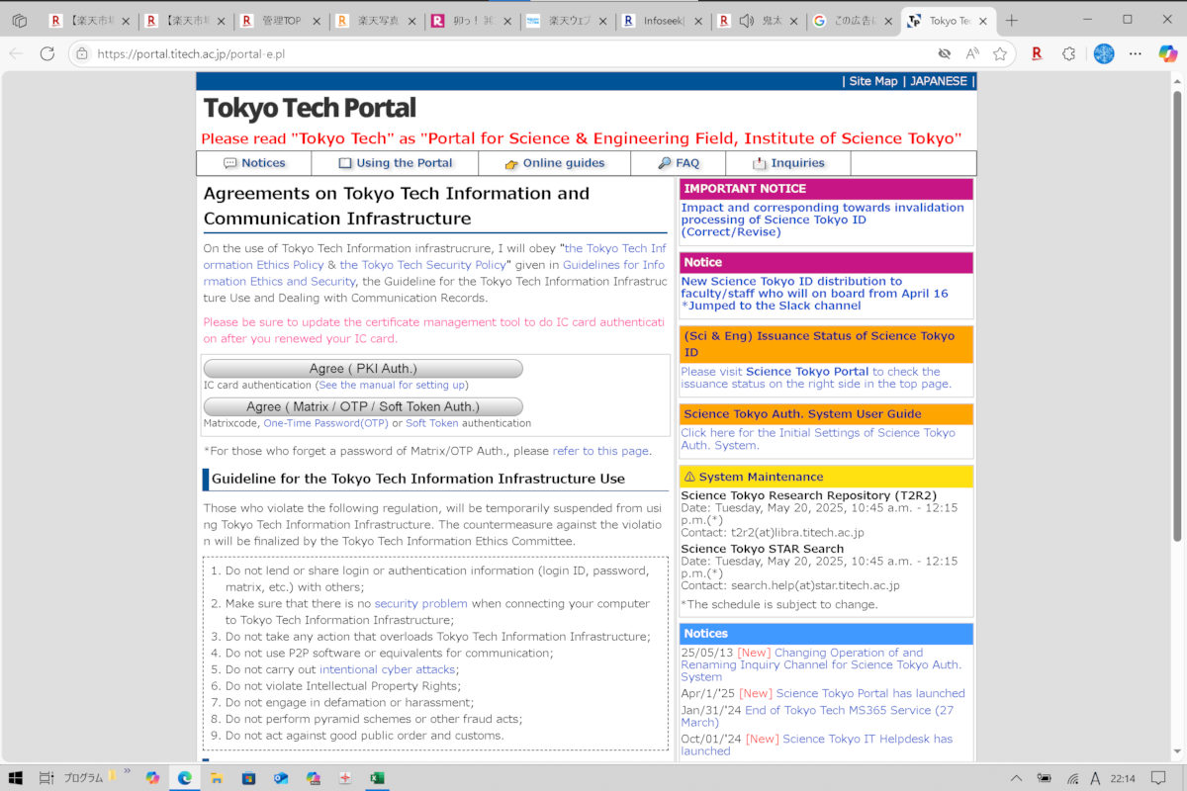Screen dimensions: 1187x791
Task: Show hidden system tray icons
Action: (1016, 777)
